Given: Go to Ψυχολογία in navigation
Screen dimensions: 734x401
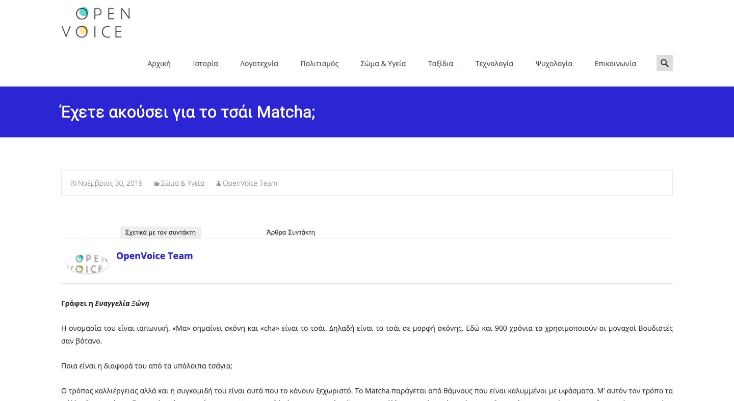Looking at the screenshot, I should 554,64.
